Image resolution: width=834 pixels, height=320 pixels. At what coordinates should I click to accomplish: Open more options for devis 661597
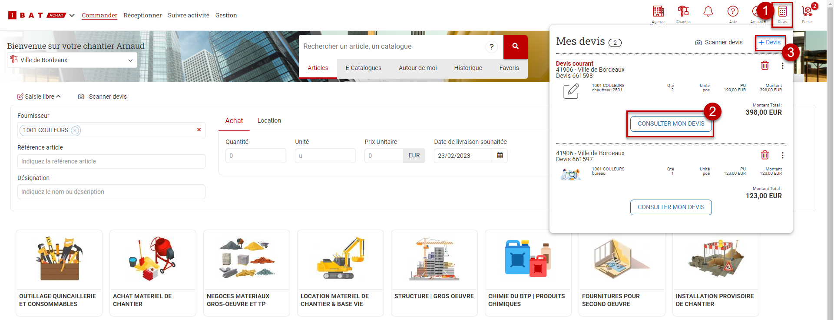pos(782,155)
